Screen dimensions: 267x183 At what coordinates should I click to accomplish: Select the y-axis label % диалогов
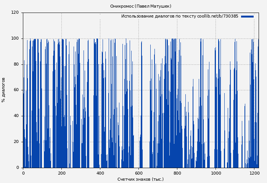point(4,90)
